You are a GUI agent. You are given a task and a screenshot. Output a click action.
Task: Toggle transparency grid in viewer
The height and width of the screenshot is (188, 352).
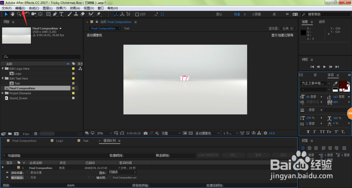[190, 133]
